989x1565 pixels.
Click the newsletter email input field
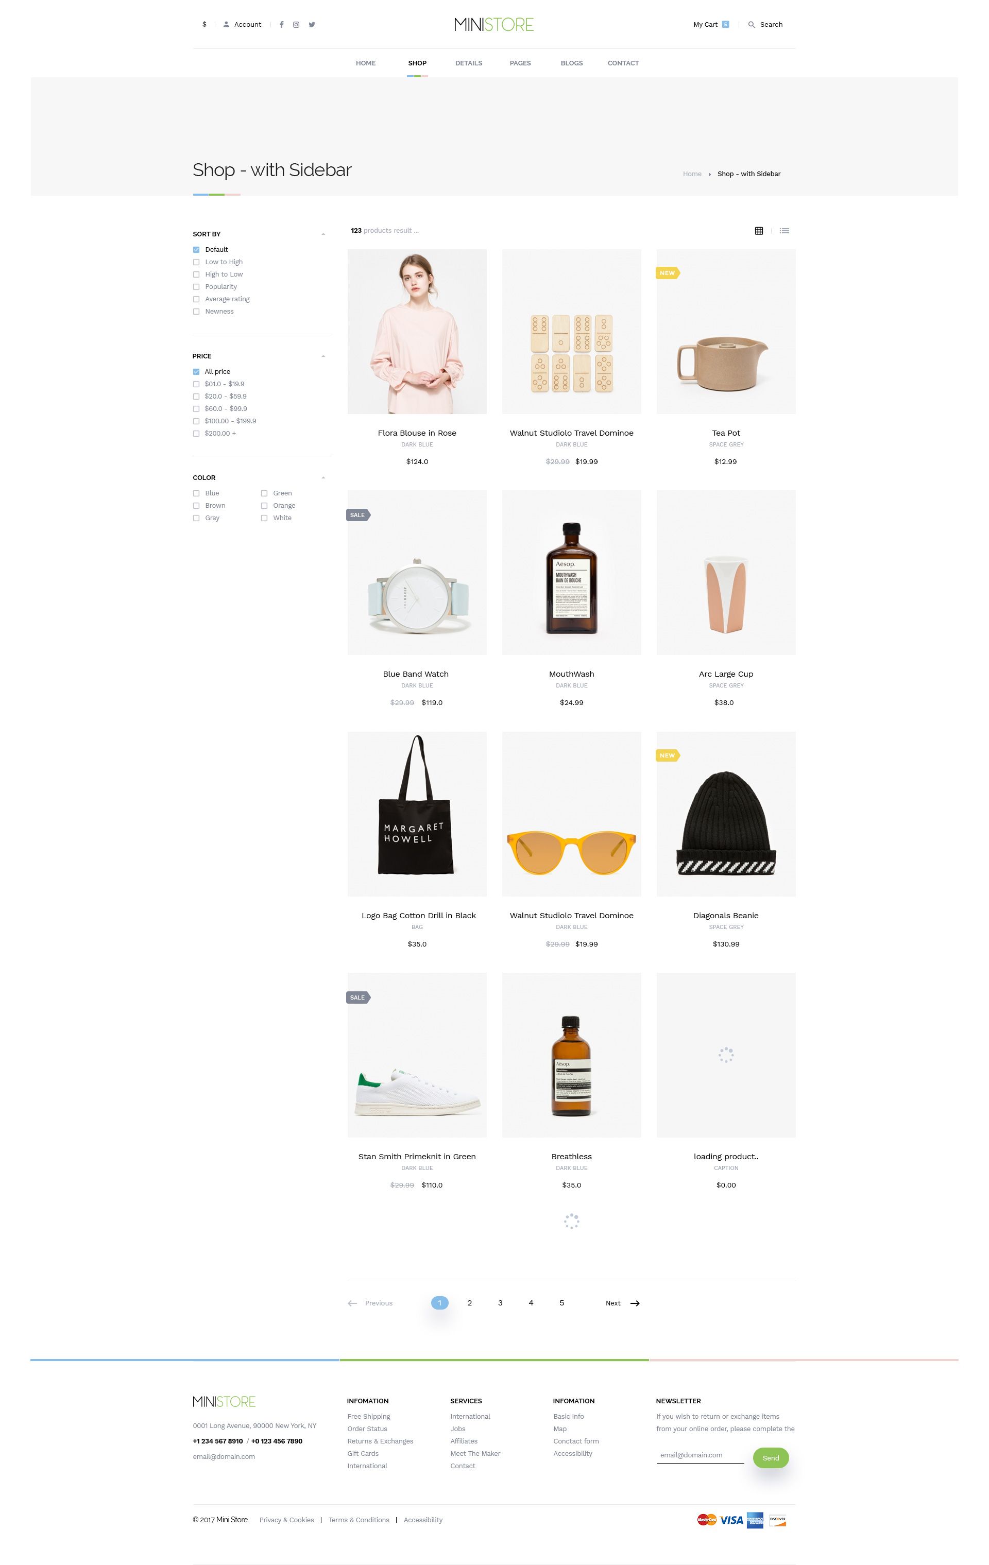tap(700, 1456)
